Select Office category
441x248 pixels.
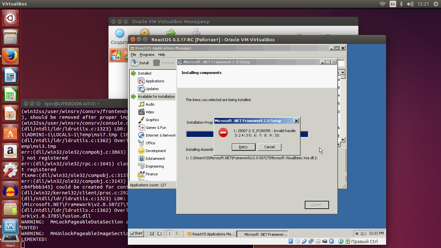click(x=150, y=143)
